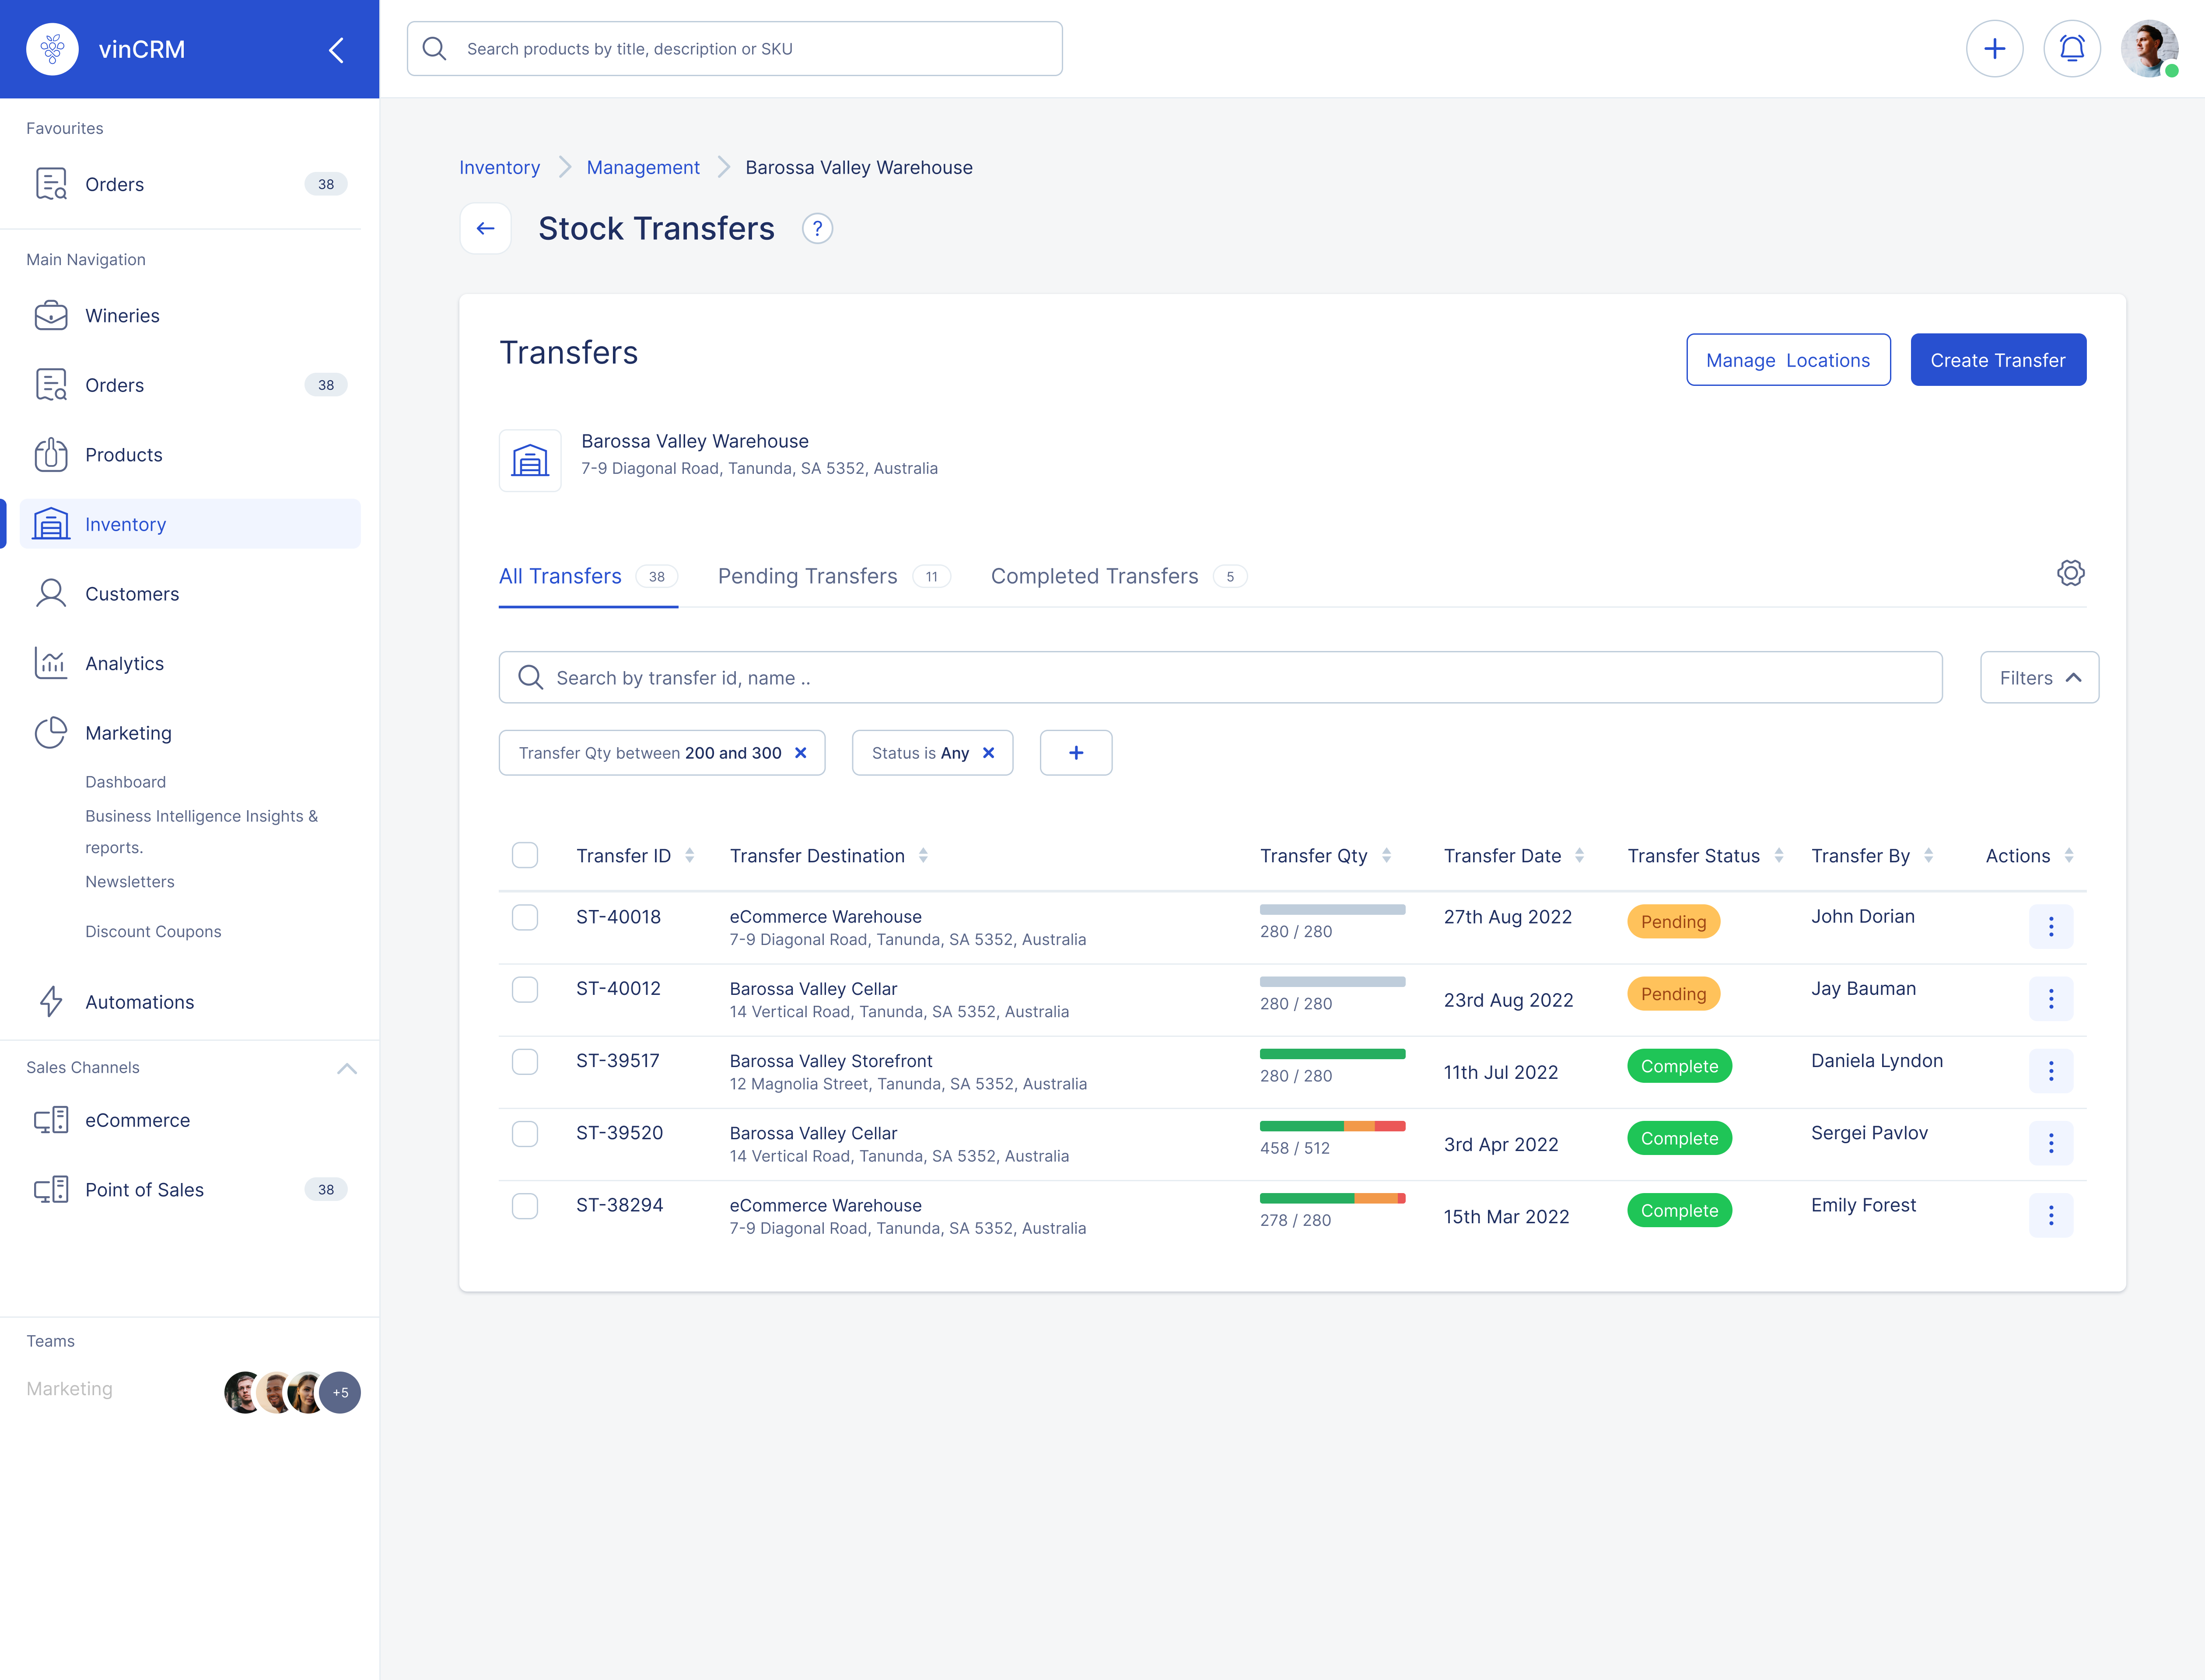Open the user profile avatar
2205x1680 pixels.
tap(2149, 49)
